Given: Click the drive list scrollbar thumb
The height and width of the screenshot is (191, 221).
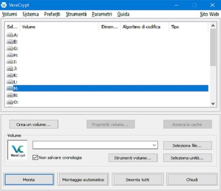Looking at the screenshot, I should coord(213,47).
